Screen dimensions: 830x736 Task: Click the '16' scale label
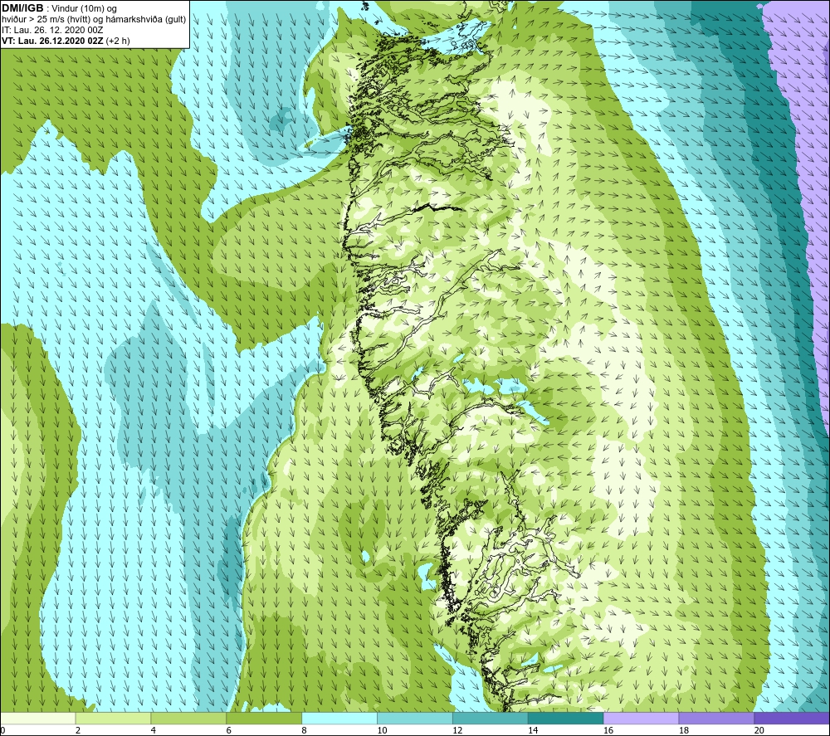[x=608, y=730]
